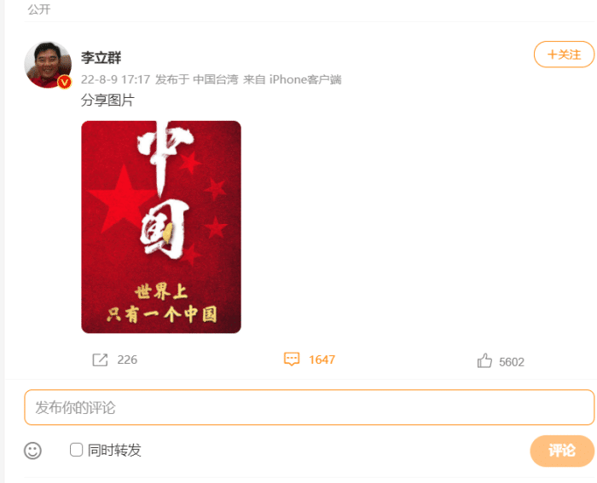
Task: Open the emoji picker smiley icon
Action: tap(32, 451)
